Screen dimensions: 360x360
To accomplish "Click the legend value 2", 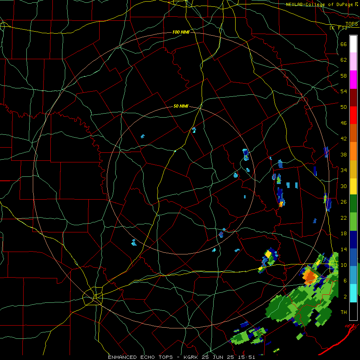I will (345, 297).
